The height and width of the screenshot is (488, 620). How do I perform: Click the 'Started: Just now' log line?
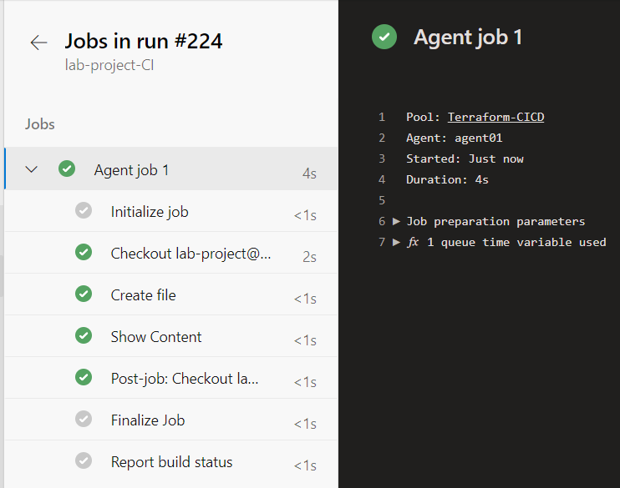click(x=465, y=158)
